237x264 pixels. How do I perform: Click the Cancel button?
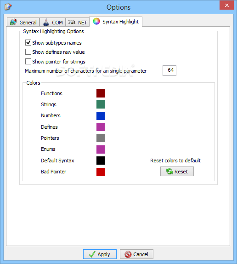(x=136, y=254)
